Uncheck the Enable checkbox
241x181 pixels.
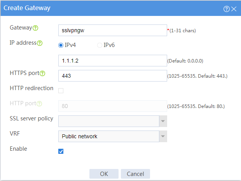click(61, 151)
